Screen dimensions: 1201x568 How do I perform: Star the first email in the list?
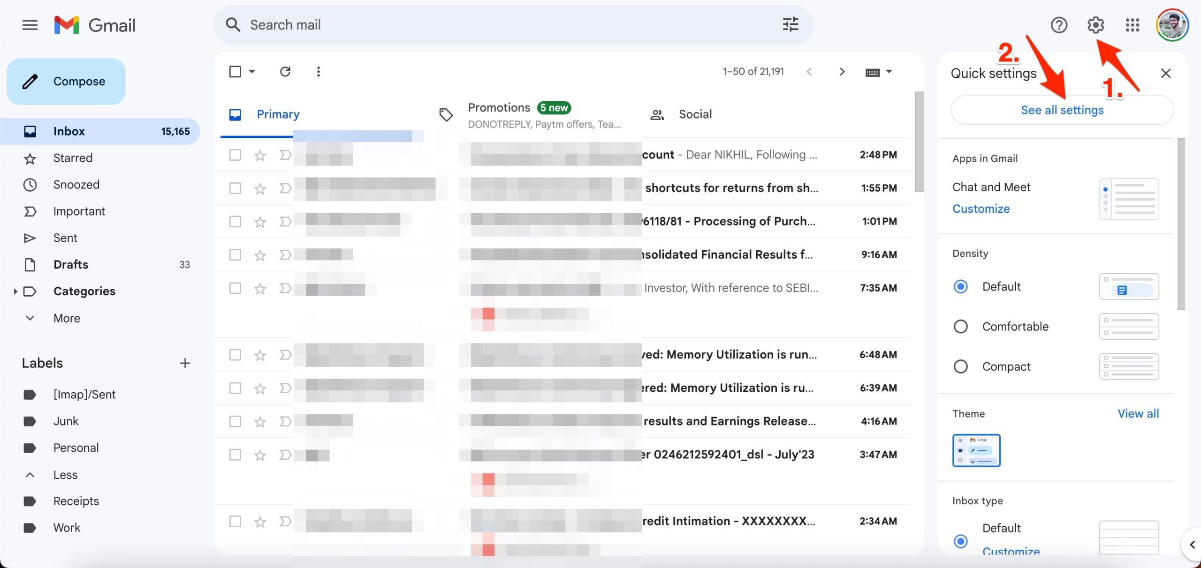click(x=259, y=155)
